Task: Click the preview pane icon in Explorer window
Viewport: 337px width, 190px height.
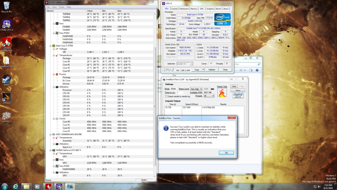Action: pyautogui.click(x=251, y=70)
